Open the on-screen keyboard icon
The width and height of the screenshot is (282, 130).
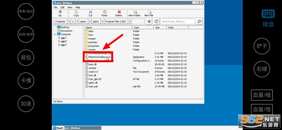[268, 14]
